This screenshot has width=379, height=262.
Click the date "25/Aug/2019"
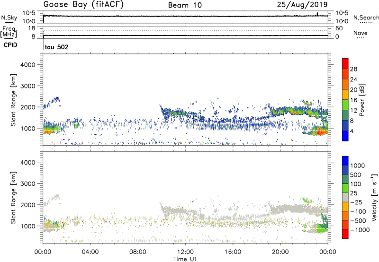pos(302,5)
